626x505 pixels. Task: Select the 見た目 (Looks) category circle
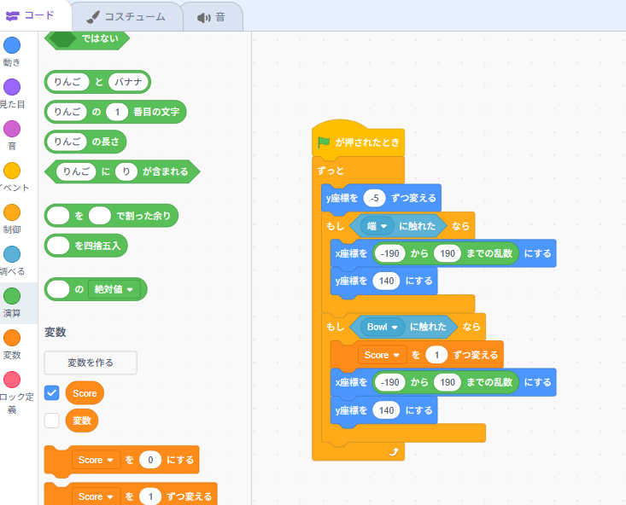coord(12,87)
